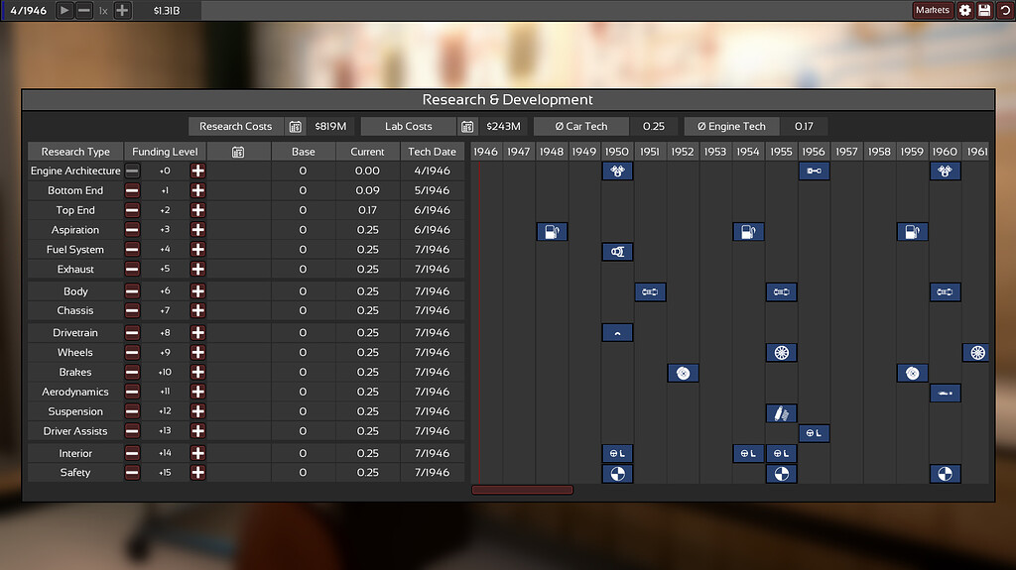The image size is (1016, 570).
Task: Open the Markets screen
Action: pyautogui.click(x=933, y=10)
